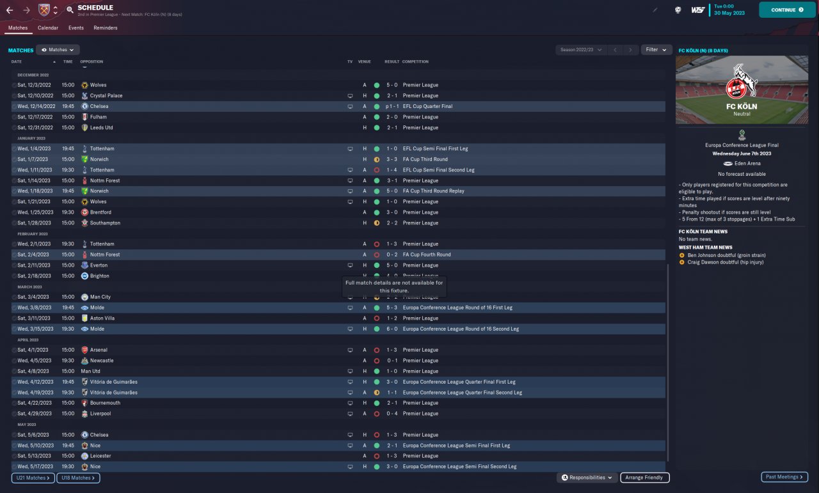Open the Matches view dropdown
The width and height of the screenshot is (819, 493).
click(58, 50)
